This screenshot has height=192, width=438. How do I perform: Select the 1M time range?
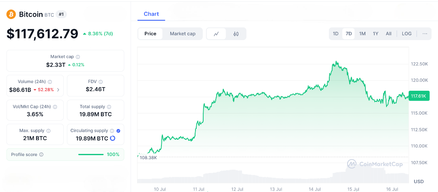click(x=362, y=34)
